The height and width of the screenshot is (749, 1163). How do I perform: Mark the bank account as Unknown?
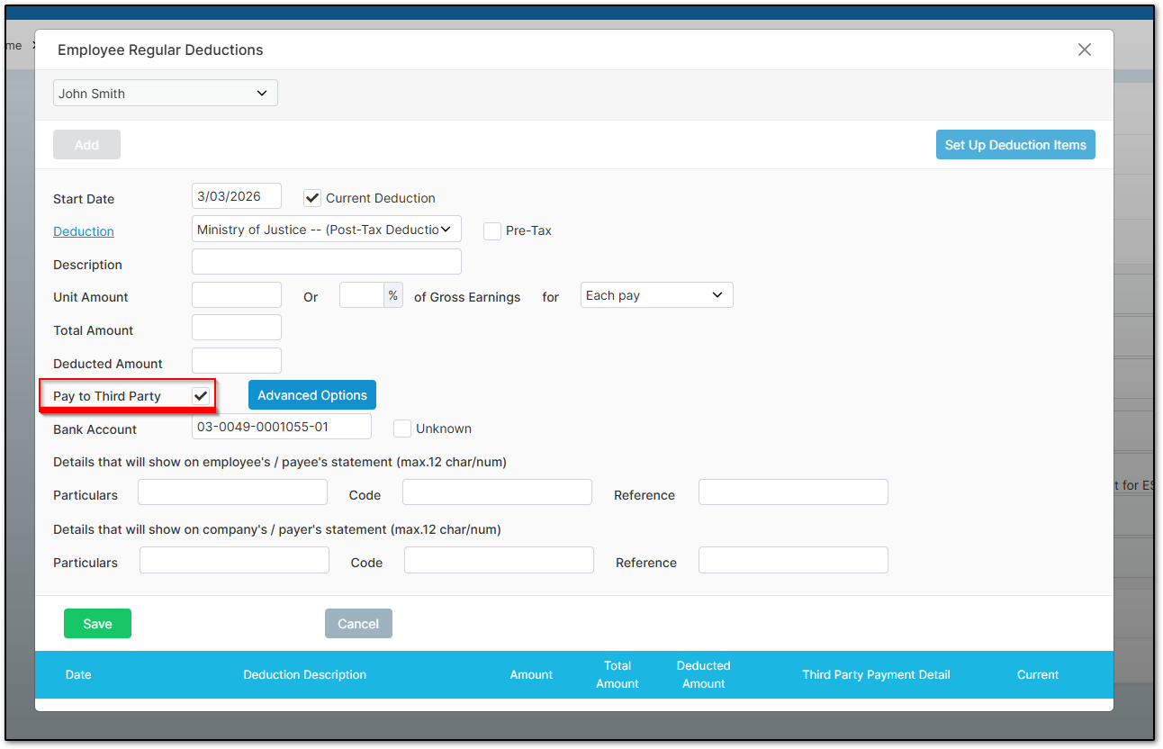[x=402, y=429]
